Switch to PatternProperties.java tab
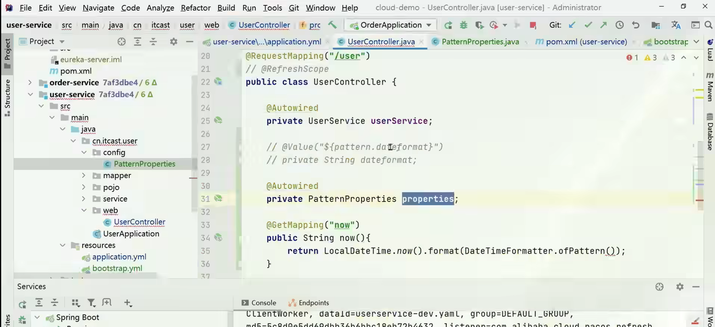This screenshot has height=327, width=715. (480, 42)
